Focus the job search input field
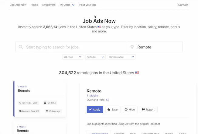This screenshot has height=134, width=198. pos(71,47)
